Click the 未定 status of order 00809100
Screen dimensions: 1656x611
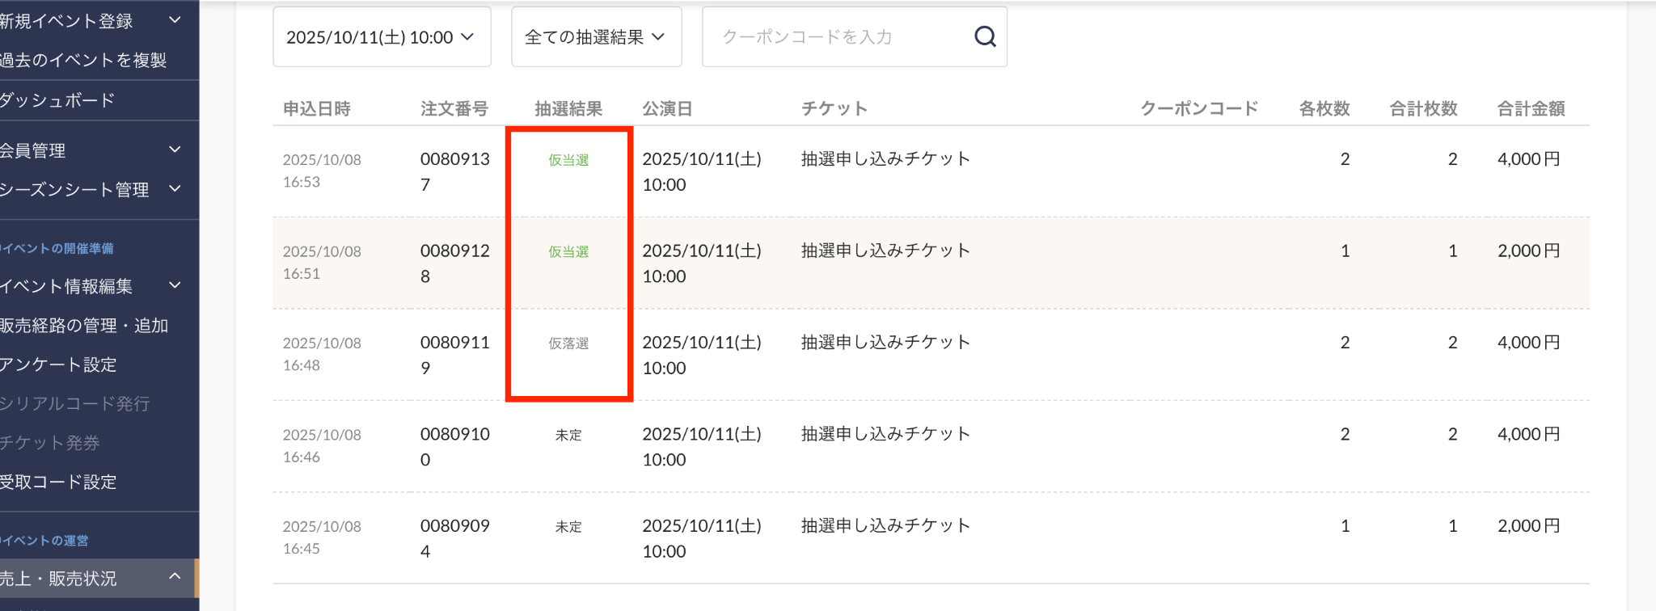568,435
